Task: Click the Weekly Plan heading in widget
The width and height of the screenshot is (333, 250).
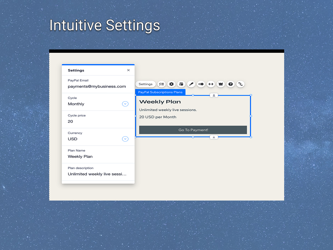Action: tap(160, 102)
